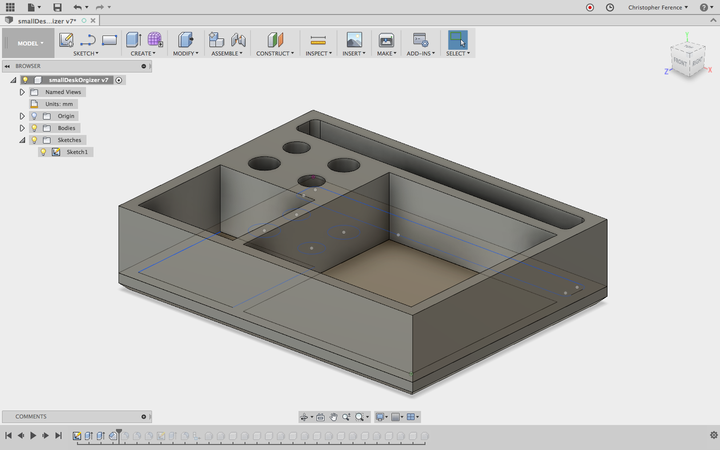The image size is (720, 450).
Task: Click the Zoom Window fit icon
Action: pos(359,417)
